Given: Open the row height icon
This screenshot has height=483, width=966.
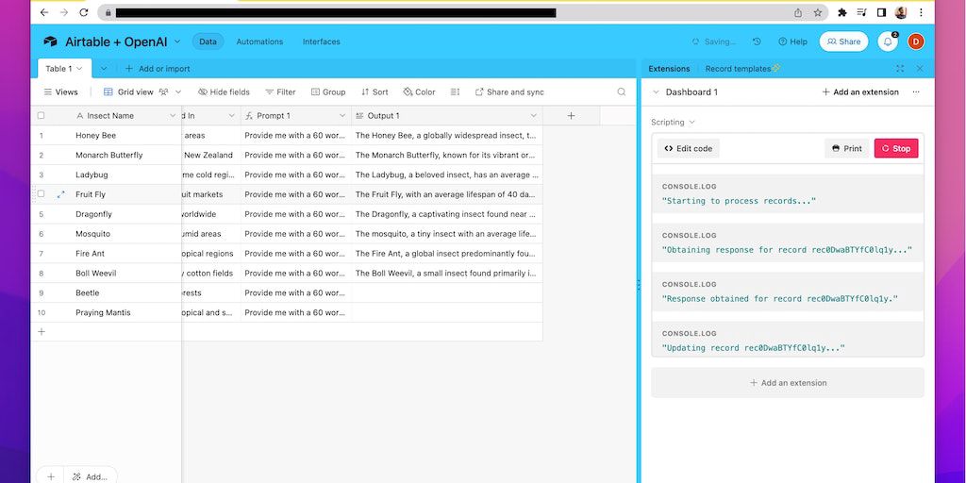Looking at the screenshot, I should [455, 92].
